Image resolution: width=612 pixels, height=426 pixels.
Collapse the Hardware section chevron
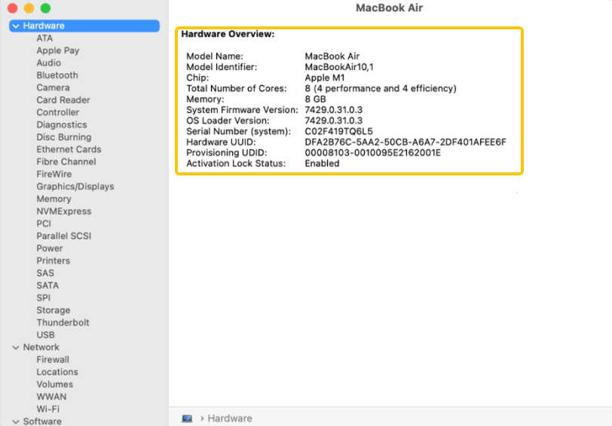coord(15,26)
